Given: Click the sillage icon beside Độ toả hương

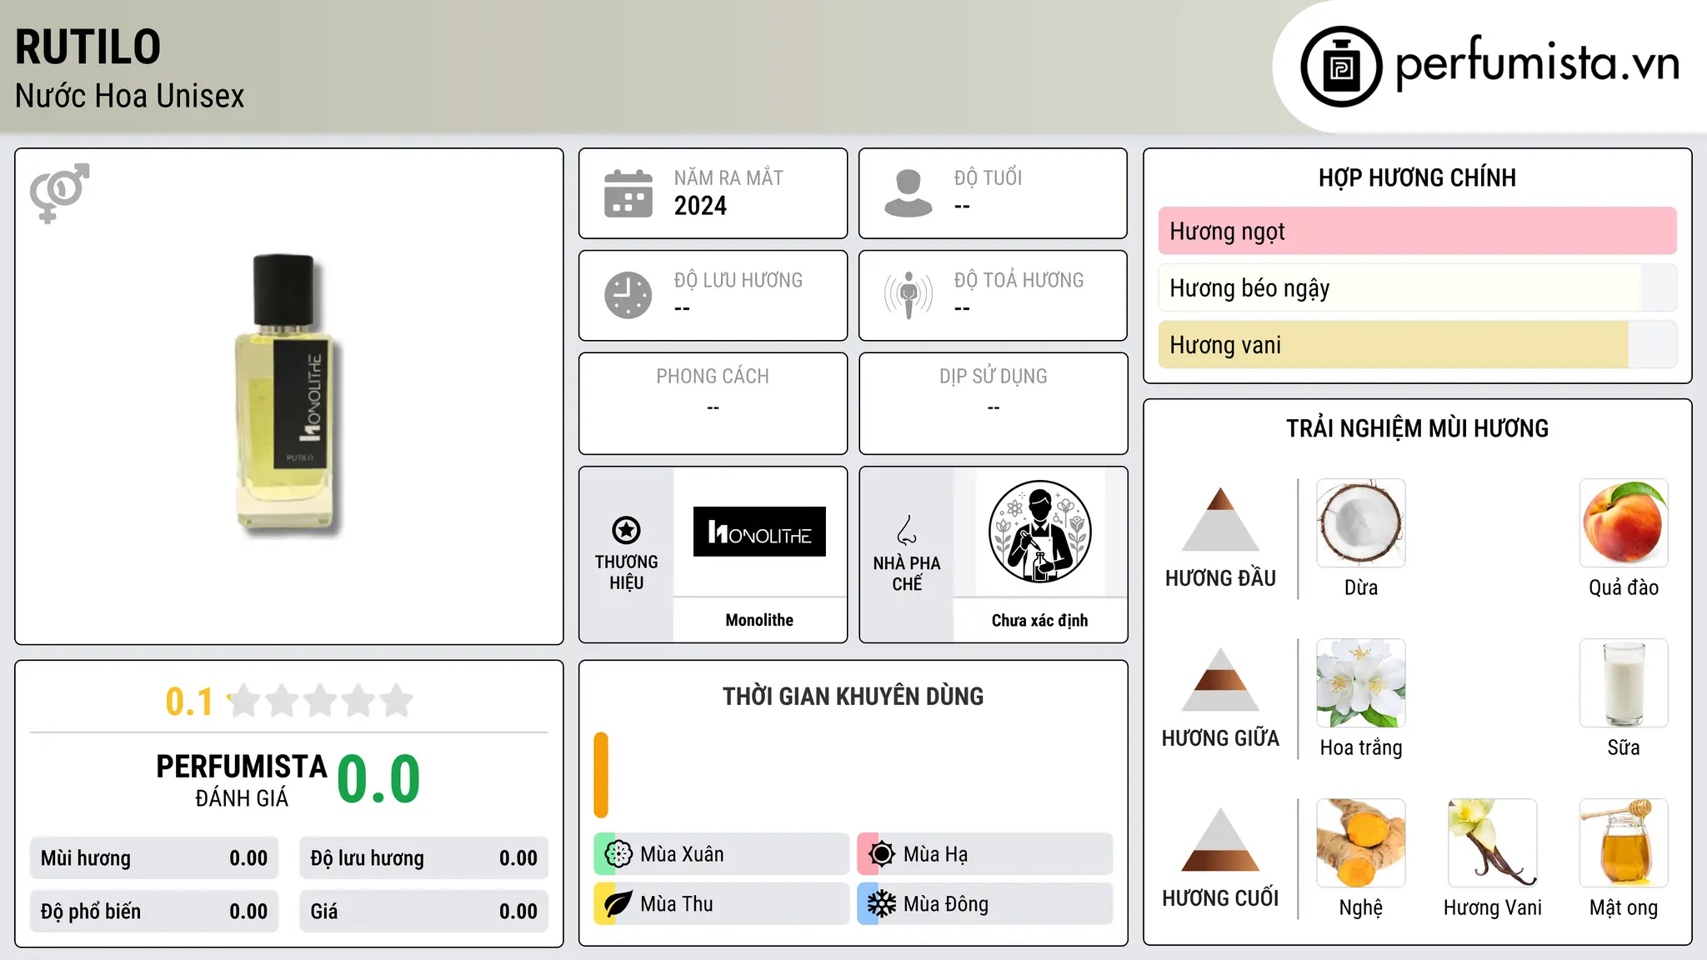Looking at the screenshot, I should pyautogui.click(x=909, y=295).
